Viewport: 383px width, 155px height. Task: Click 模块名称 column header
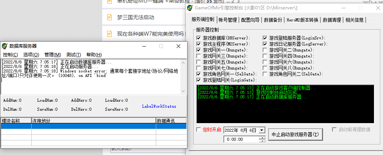click(x=16, y=120)
